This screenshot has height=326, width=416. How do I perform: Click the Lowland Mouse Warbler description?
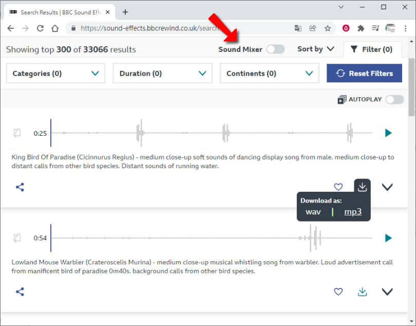202,266
